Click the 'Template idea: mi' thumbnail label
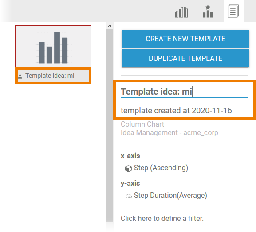The height and width of the screenshot is (232, 256). pos(50,76)
